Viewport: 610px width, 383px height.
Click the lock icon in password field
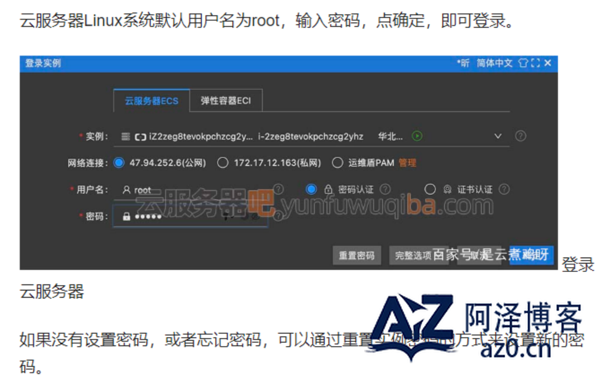click(126, 216)
